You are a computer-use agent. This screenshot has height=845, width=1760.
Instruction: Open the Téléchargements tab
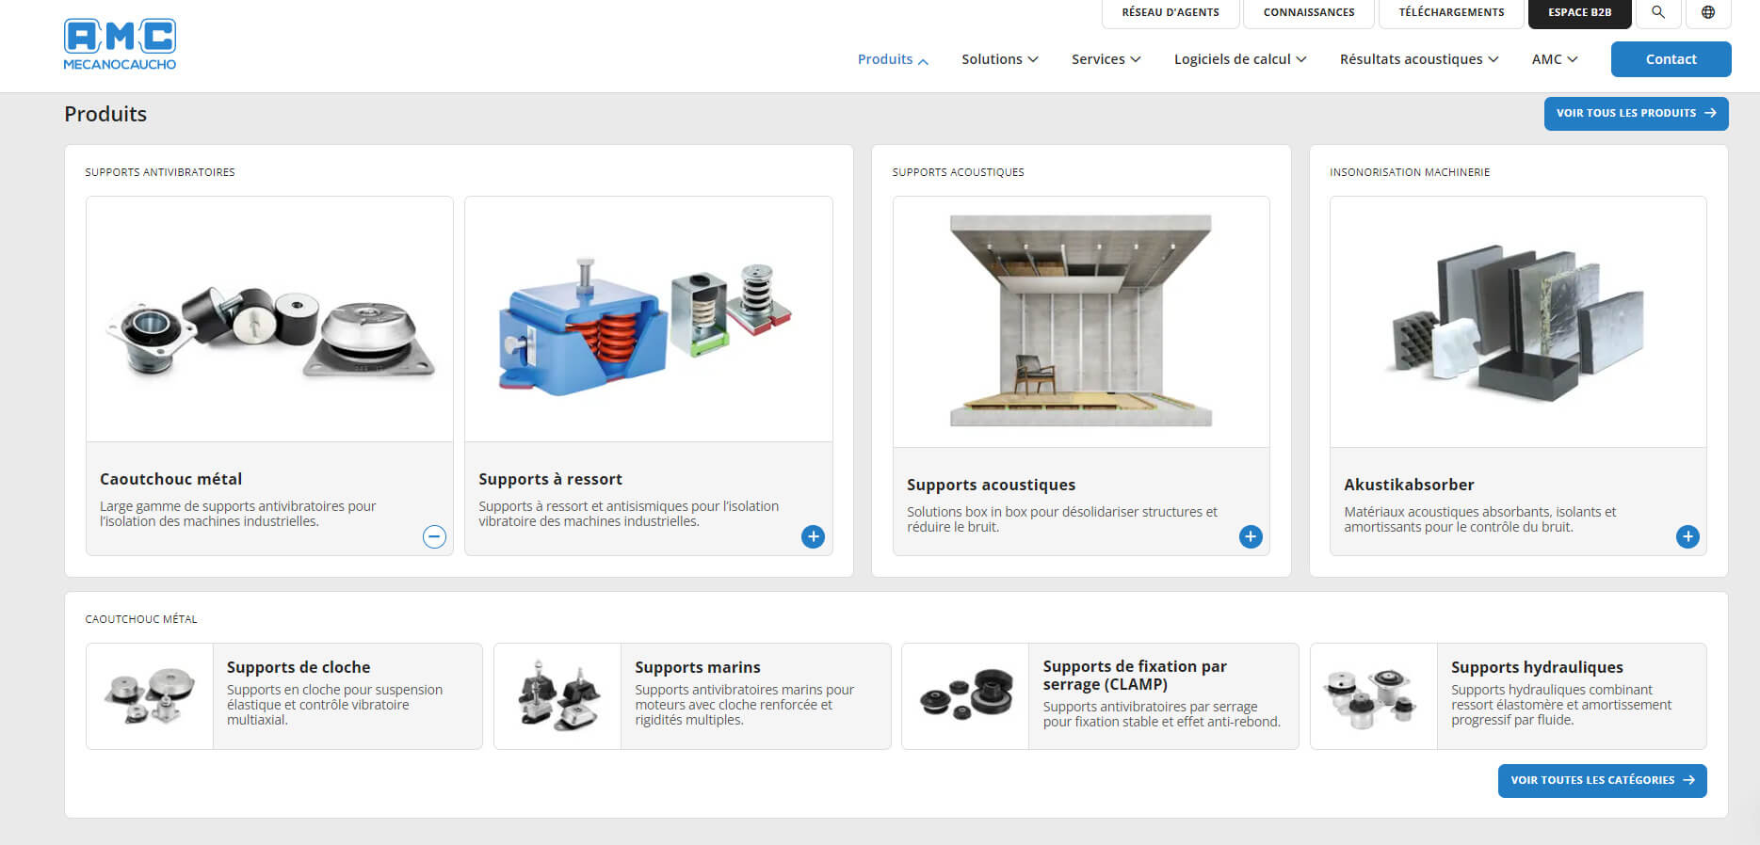[x=1451, y=12]
